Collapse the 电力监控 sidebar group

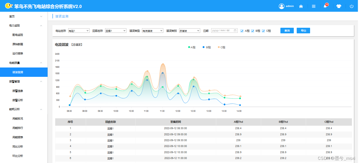click(x=41, y=26)
